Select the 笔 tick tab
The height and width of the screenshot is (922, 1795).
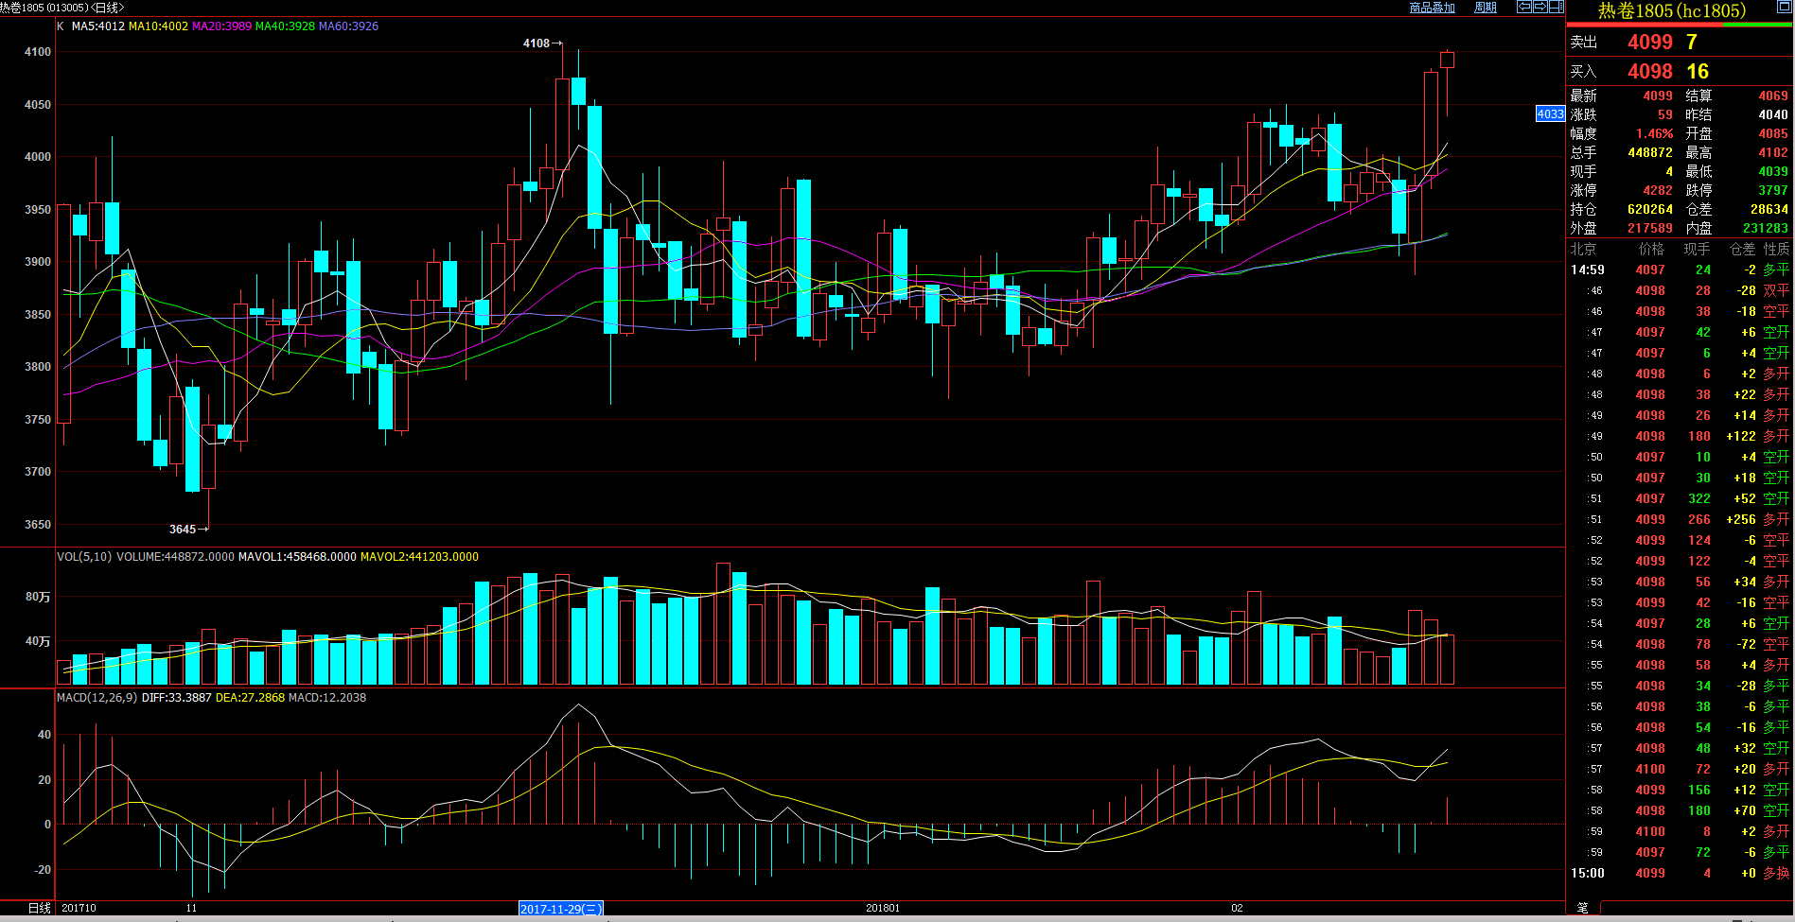click(x=1583, y=908)
